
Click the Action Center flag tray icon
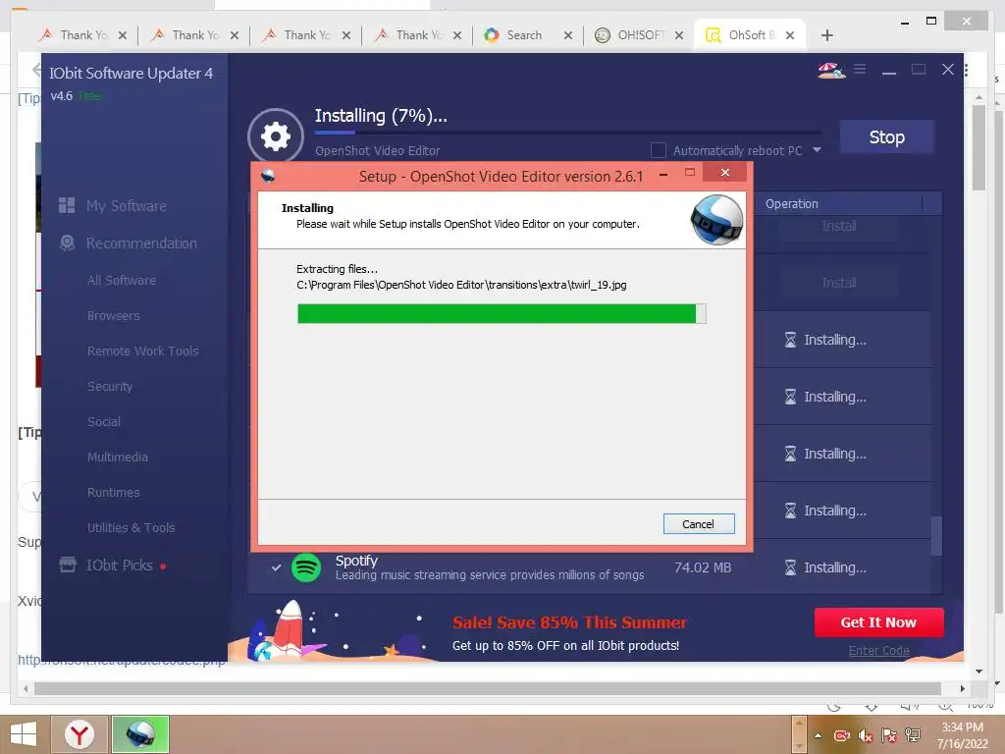tap(889, 736)
